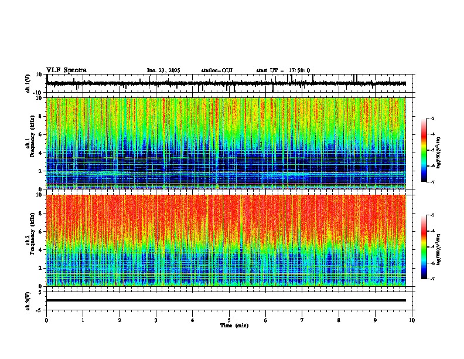Click inside the ch.2 frequency spectrogram
This screenshot has height=359, width=464.
coord(226,241)
